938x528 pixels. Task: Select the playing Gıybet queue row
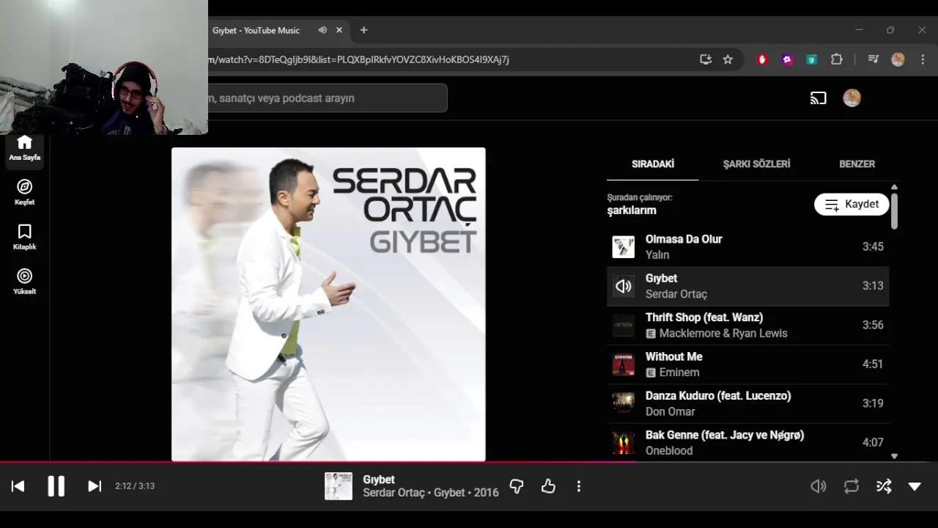coord(748,286)
